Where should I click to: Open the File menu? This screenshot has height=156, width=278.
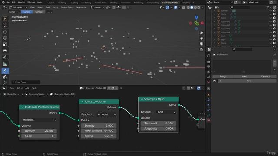pos(8,3)
